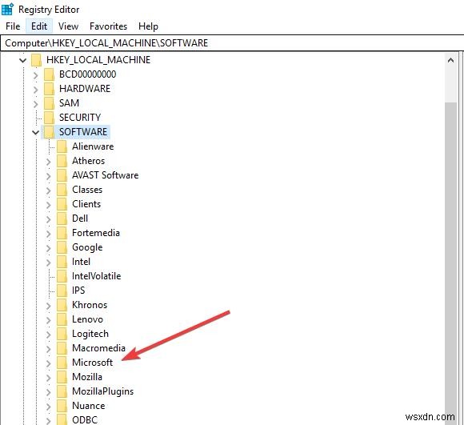This screenshot has width=464, height=425.
Task: Click the IntelVolatile folder icon
Action: point(62,276)
